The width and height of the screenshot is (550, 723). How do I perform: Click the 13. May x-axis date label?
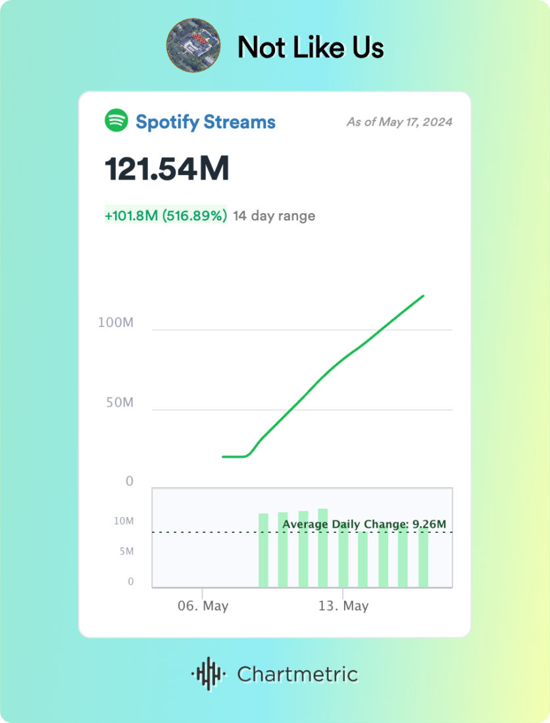343,606
